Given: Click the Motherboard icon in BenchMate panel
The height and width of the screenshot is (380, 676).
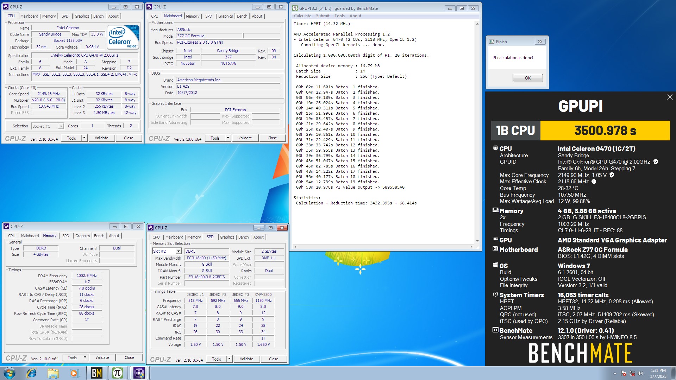Looking at the screenshot, I should coord(495,249).
